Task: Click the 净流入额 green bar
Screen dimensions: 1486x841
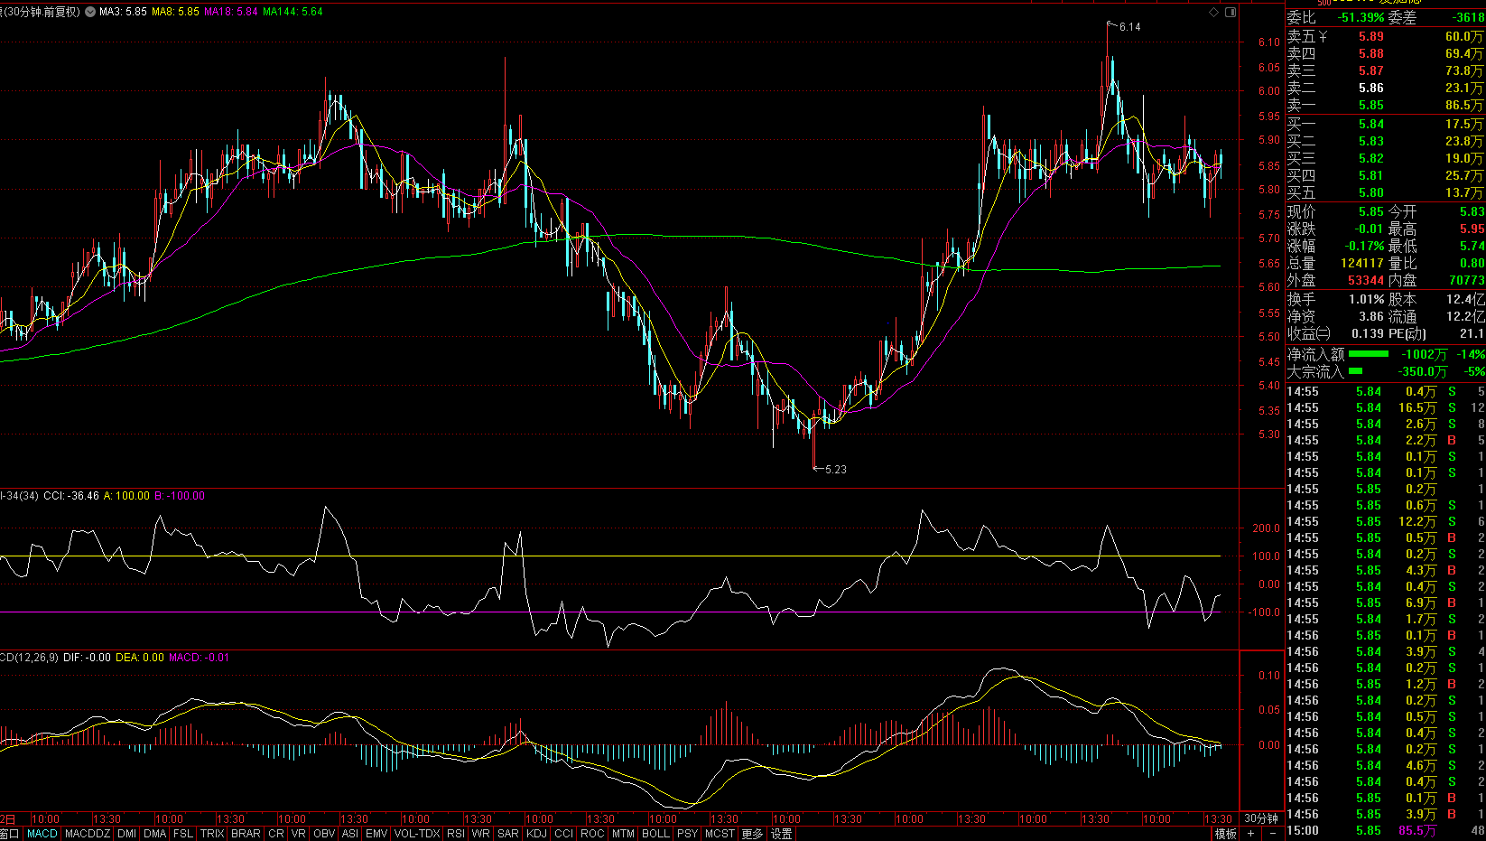Action: coord(1368,354)
